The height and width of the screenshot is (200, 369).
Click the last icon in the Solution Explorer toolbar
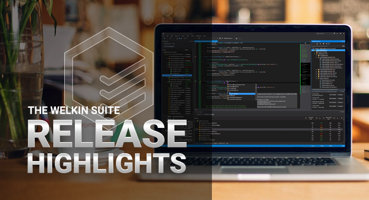(x=329, y=44)
